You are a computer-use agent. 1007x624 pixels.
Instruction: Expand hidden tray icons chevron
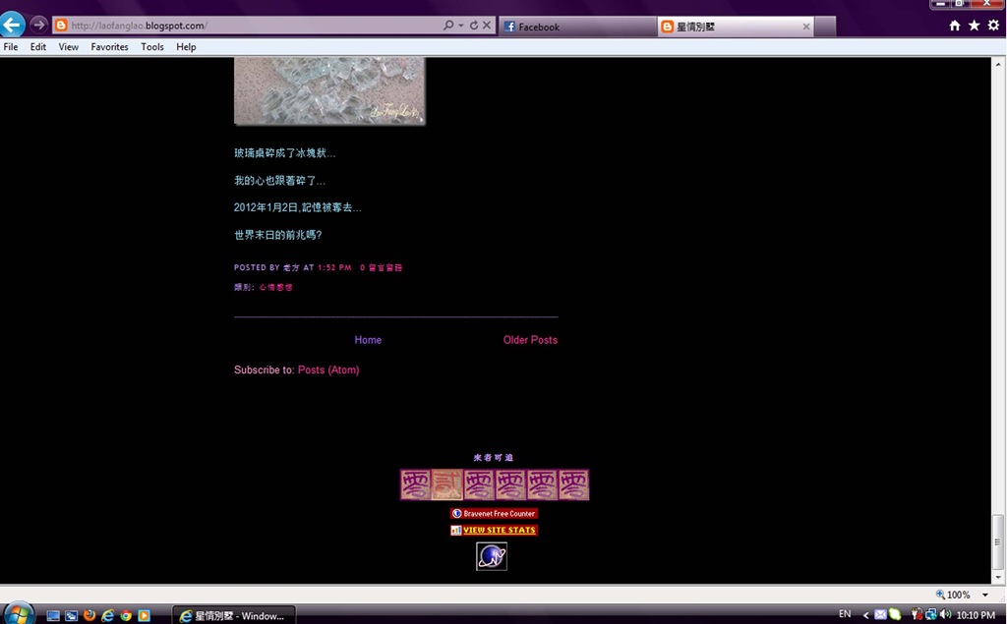click(865, 615)
